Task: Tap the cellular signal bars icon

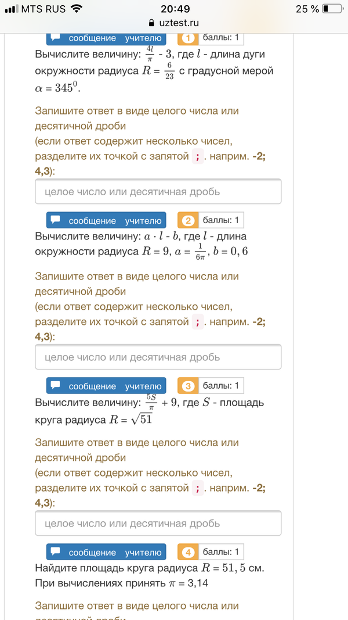Action: 11,9
